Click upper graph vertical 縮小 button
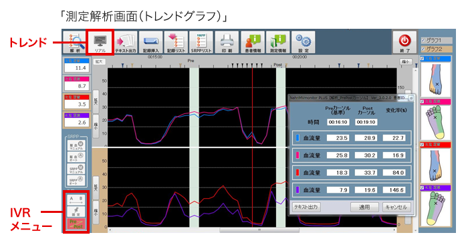The width and height of the screenshot is (468, 241). tap(96, 127)
